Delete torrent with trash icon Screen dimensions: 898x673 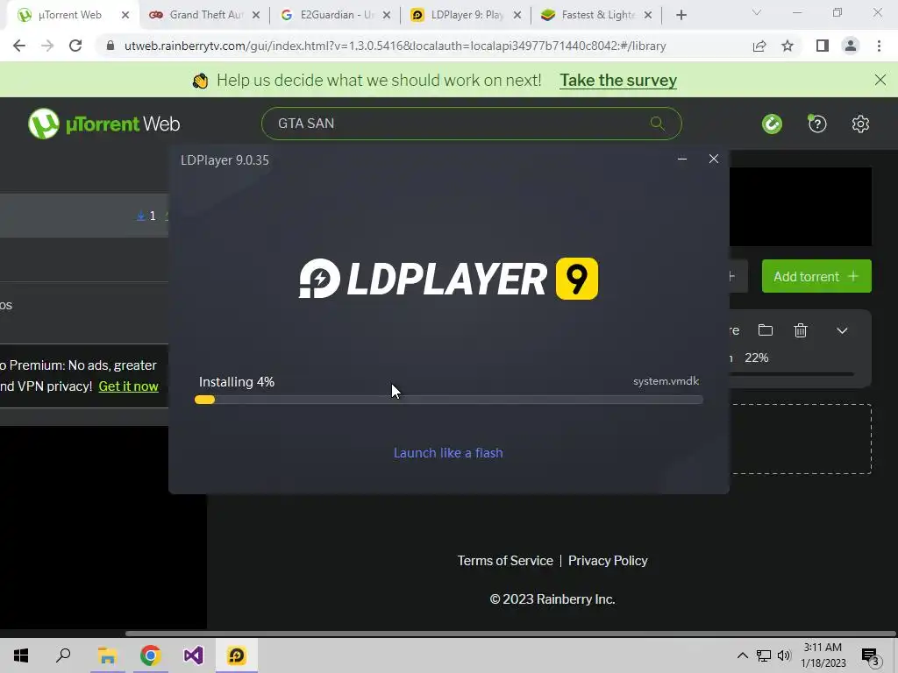coord(801,330)
